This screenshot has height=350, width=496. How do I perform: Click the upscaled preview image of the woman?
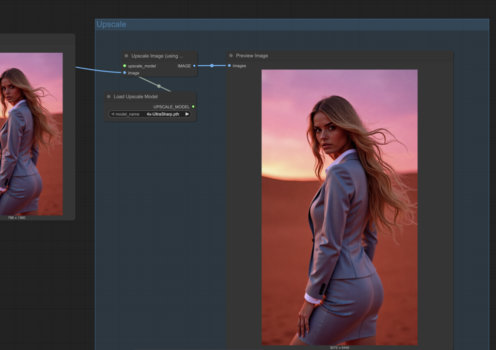click(x=339, y=207)
